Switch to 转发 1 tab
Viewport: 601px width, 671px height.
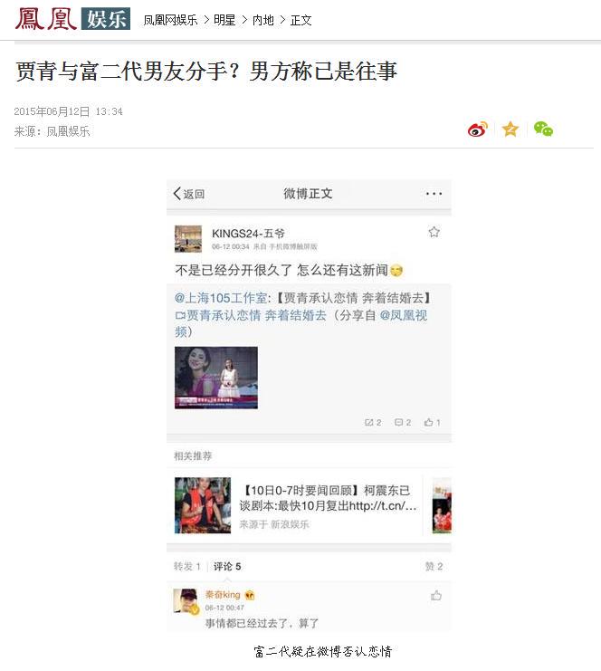tap(187, 567)
